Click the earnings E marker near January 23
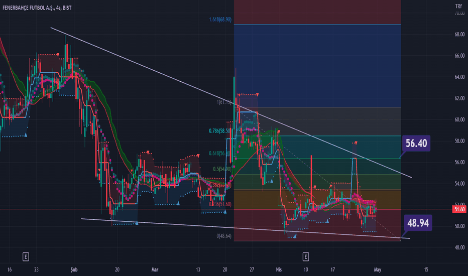468x276 pixels. [x=26, y=256]
